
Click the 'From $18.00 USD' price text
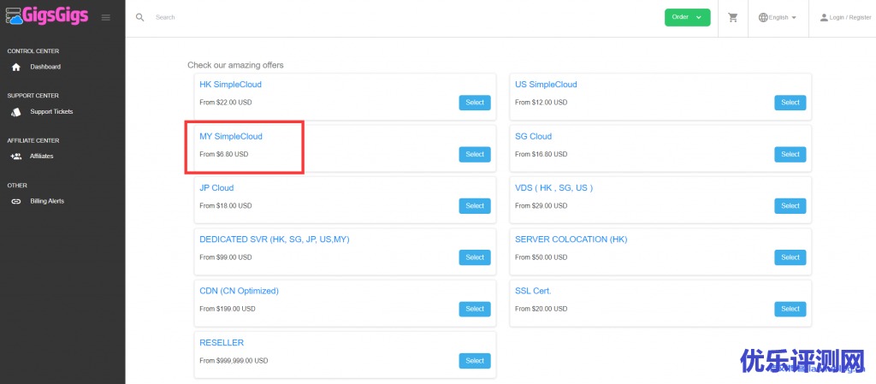tap(226, 206)
